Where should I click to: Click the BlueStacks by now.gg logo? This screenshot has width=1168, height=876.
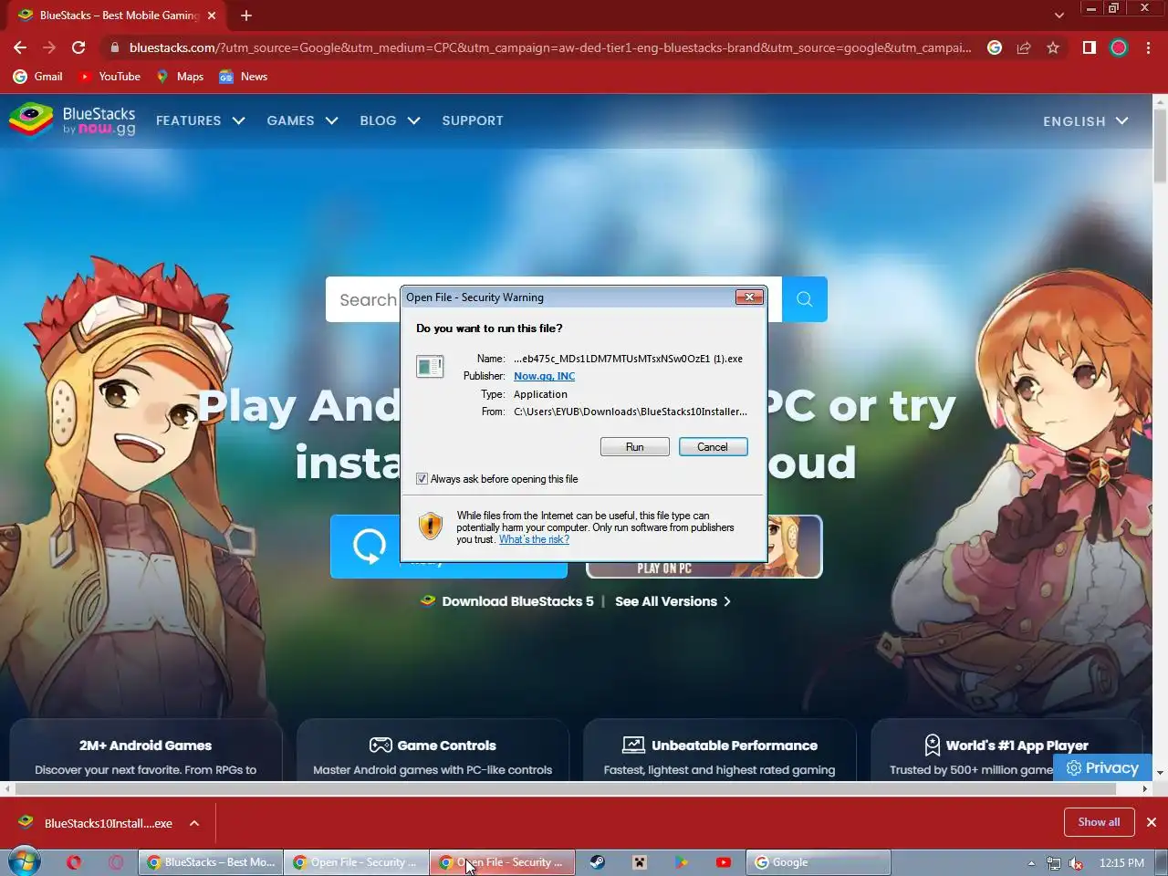(x=72, y=120)
